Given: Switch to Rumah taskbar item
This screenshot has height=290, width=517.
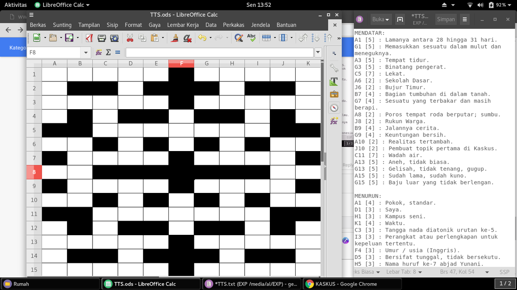Looking at the screenshot, I should [50, 284].
